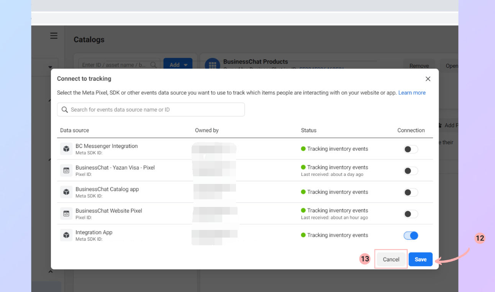Disable Integration App connection toggle
Image resolution: width=495 pixels, height=292 pixels.
(411, 236)
